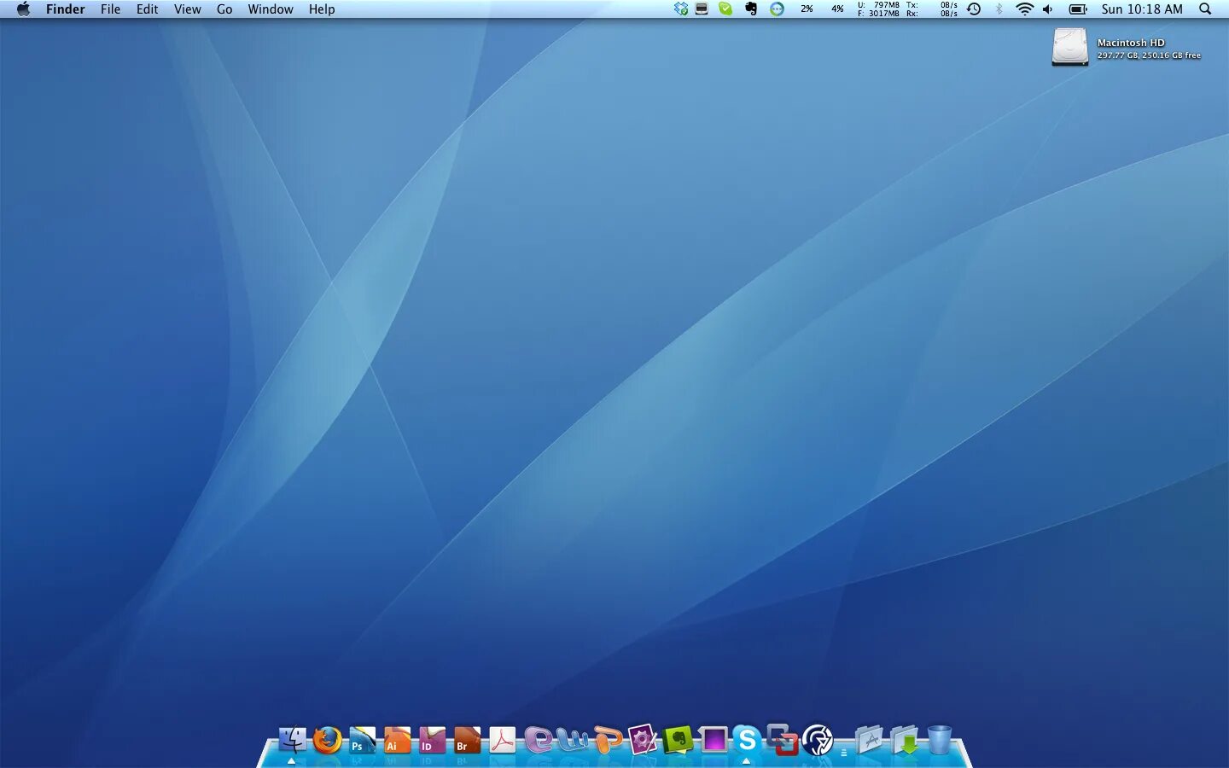The image size is (1229, 768).
Task: Toggle Bluetooth from the menu bar
Action: [999, 9]
